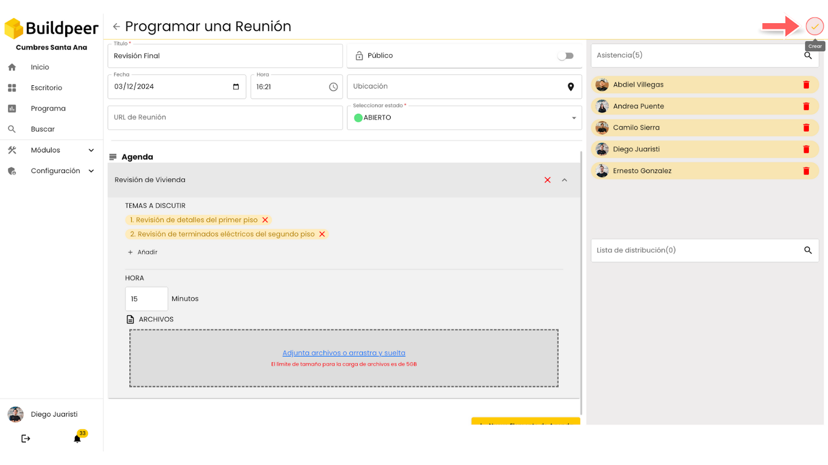828x465 pixels.
Task: Expand the Módulos menu
Action: [51, 150]
